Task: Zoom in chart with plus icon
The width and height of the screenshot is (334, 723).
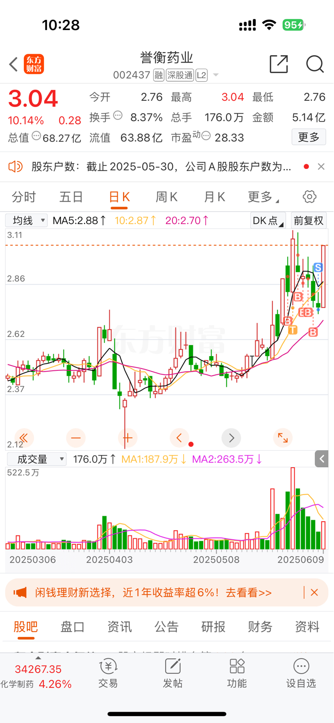Action: 127,438
